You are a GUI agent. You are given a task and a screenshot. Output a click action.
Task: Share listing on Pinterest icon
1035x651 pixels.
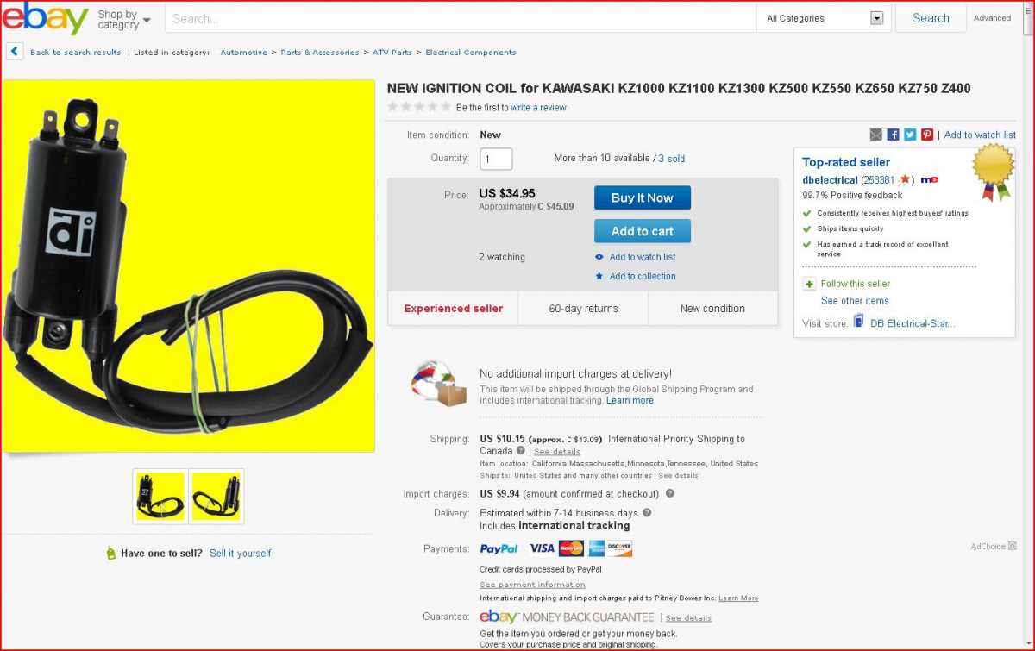pyautogui.click(x=927, y=135)
